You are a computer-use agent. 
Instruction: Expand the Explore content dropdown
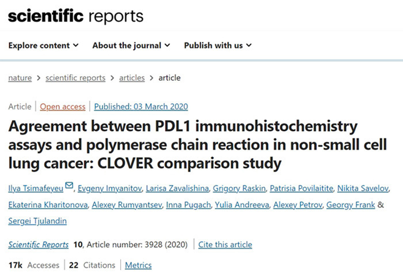(43, 45)
